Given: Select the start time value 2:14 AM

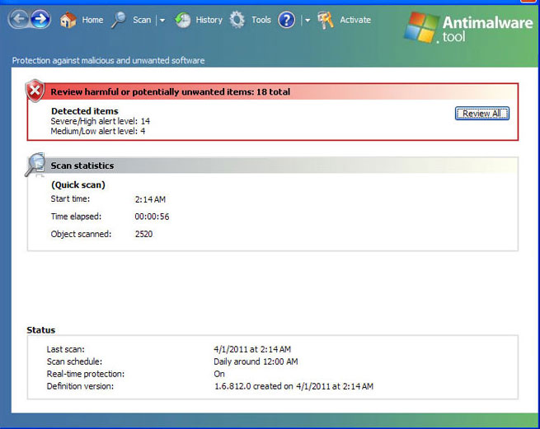Looking at the screenshot, I should [150, 199].
